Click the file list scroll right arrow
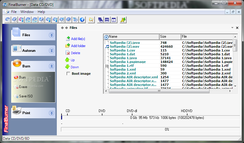Image resolution: width=244 pixels, height=143 pixels. (x=230, y=91)
